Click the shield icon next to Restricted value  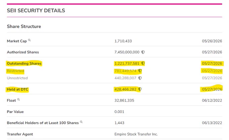tap(140, 71)
